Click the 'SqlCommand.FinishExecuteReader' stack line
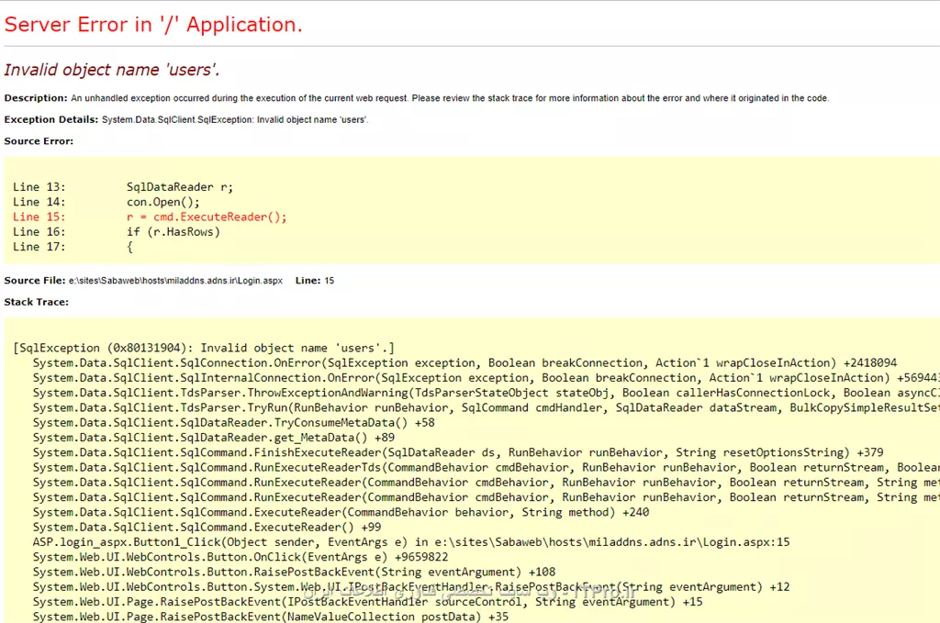 click(x=458, y=453)
